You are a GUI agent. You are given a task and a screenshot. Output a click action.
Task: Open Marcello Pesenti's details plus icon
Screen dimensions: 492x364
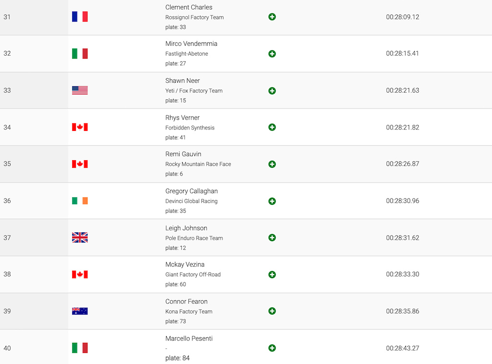pos(272,348)
